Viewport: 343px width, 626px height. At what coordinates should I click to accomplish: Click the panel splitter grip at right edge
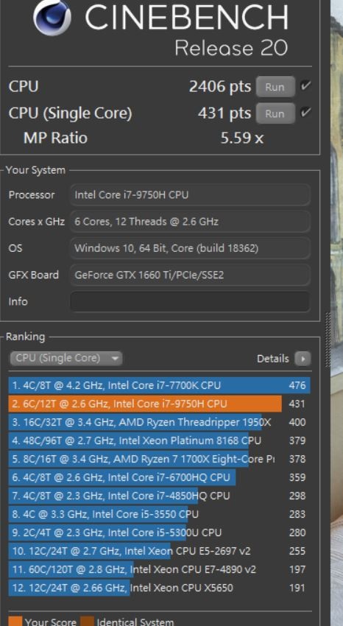pyautogui.click(x=328, y=340)
